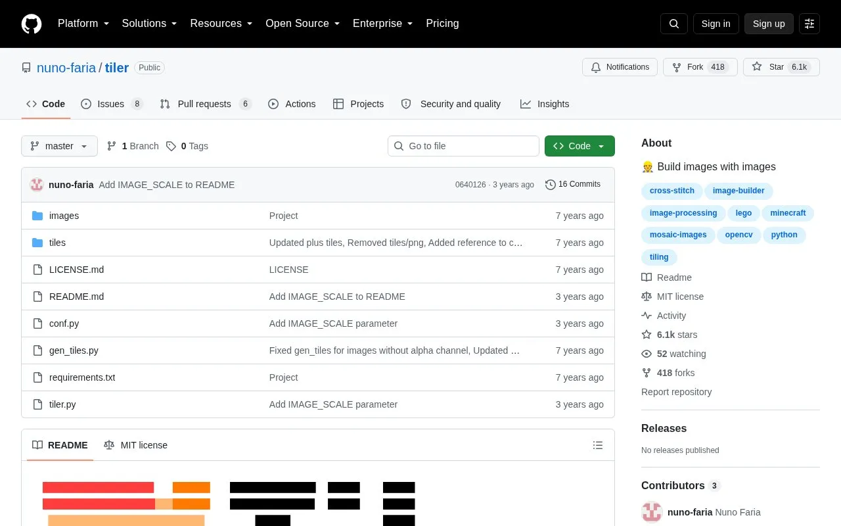Click the commit hash 0640126
Viewport: 841px width, 526px height.
coord(470,185)
